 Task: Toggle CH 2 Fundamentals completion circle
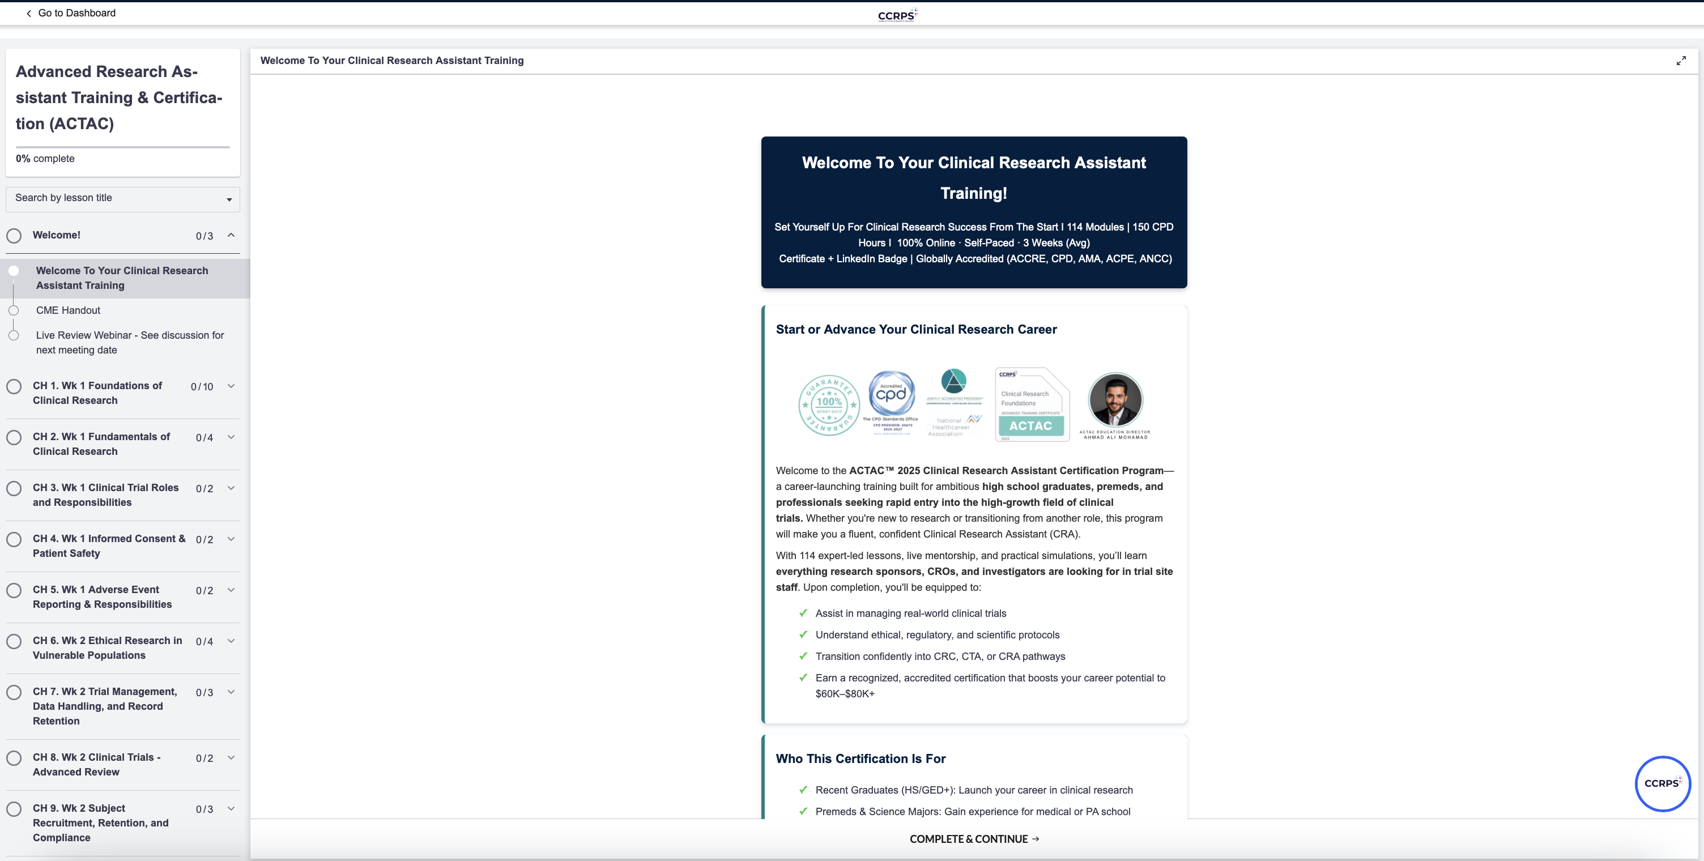coord(14,437)
